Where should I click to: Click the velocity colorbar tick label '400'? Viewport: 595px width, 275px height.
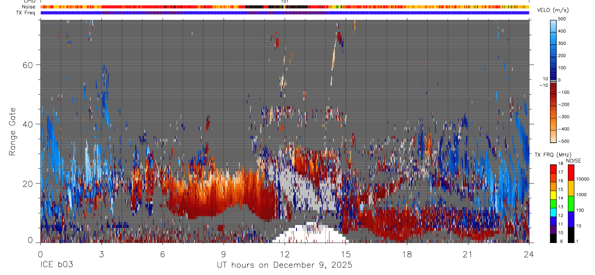(x=562, y=31)
